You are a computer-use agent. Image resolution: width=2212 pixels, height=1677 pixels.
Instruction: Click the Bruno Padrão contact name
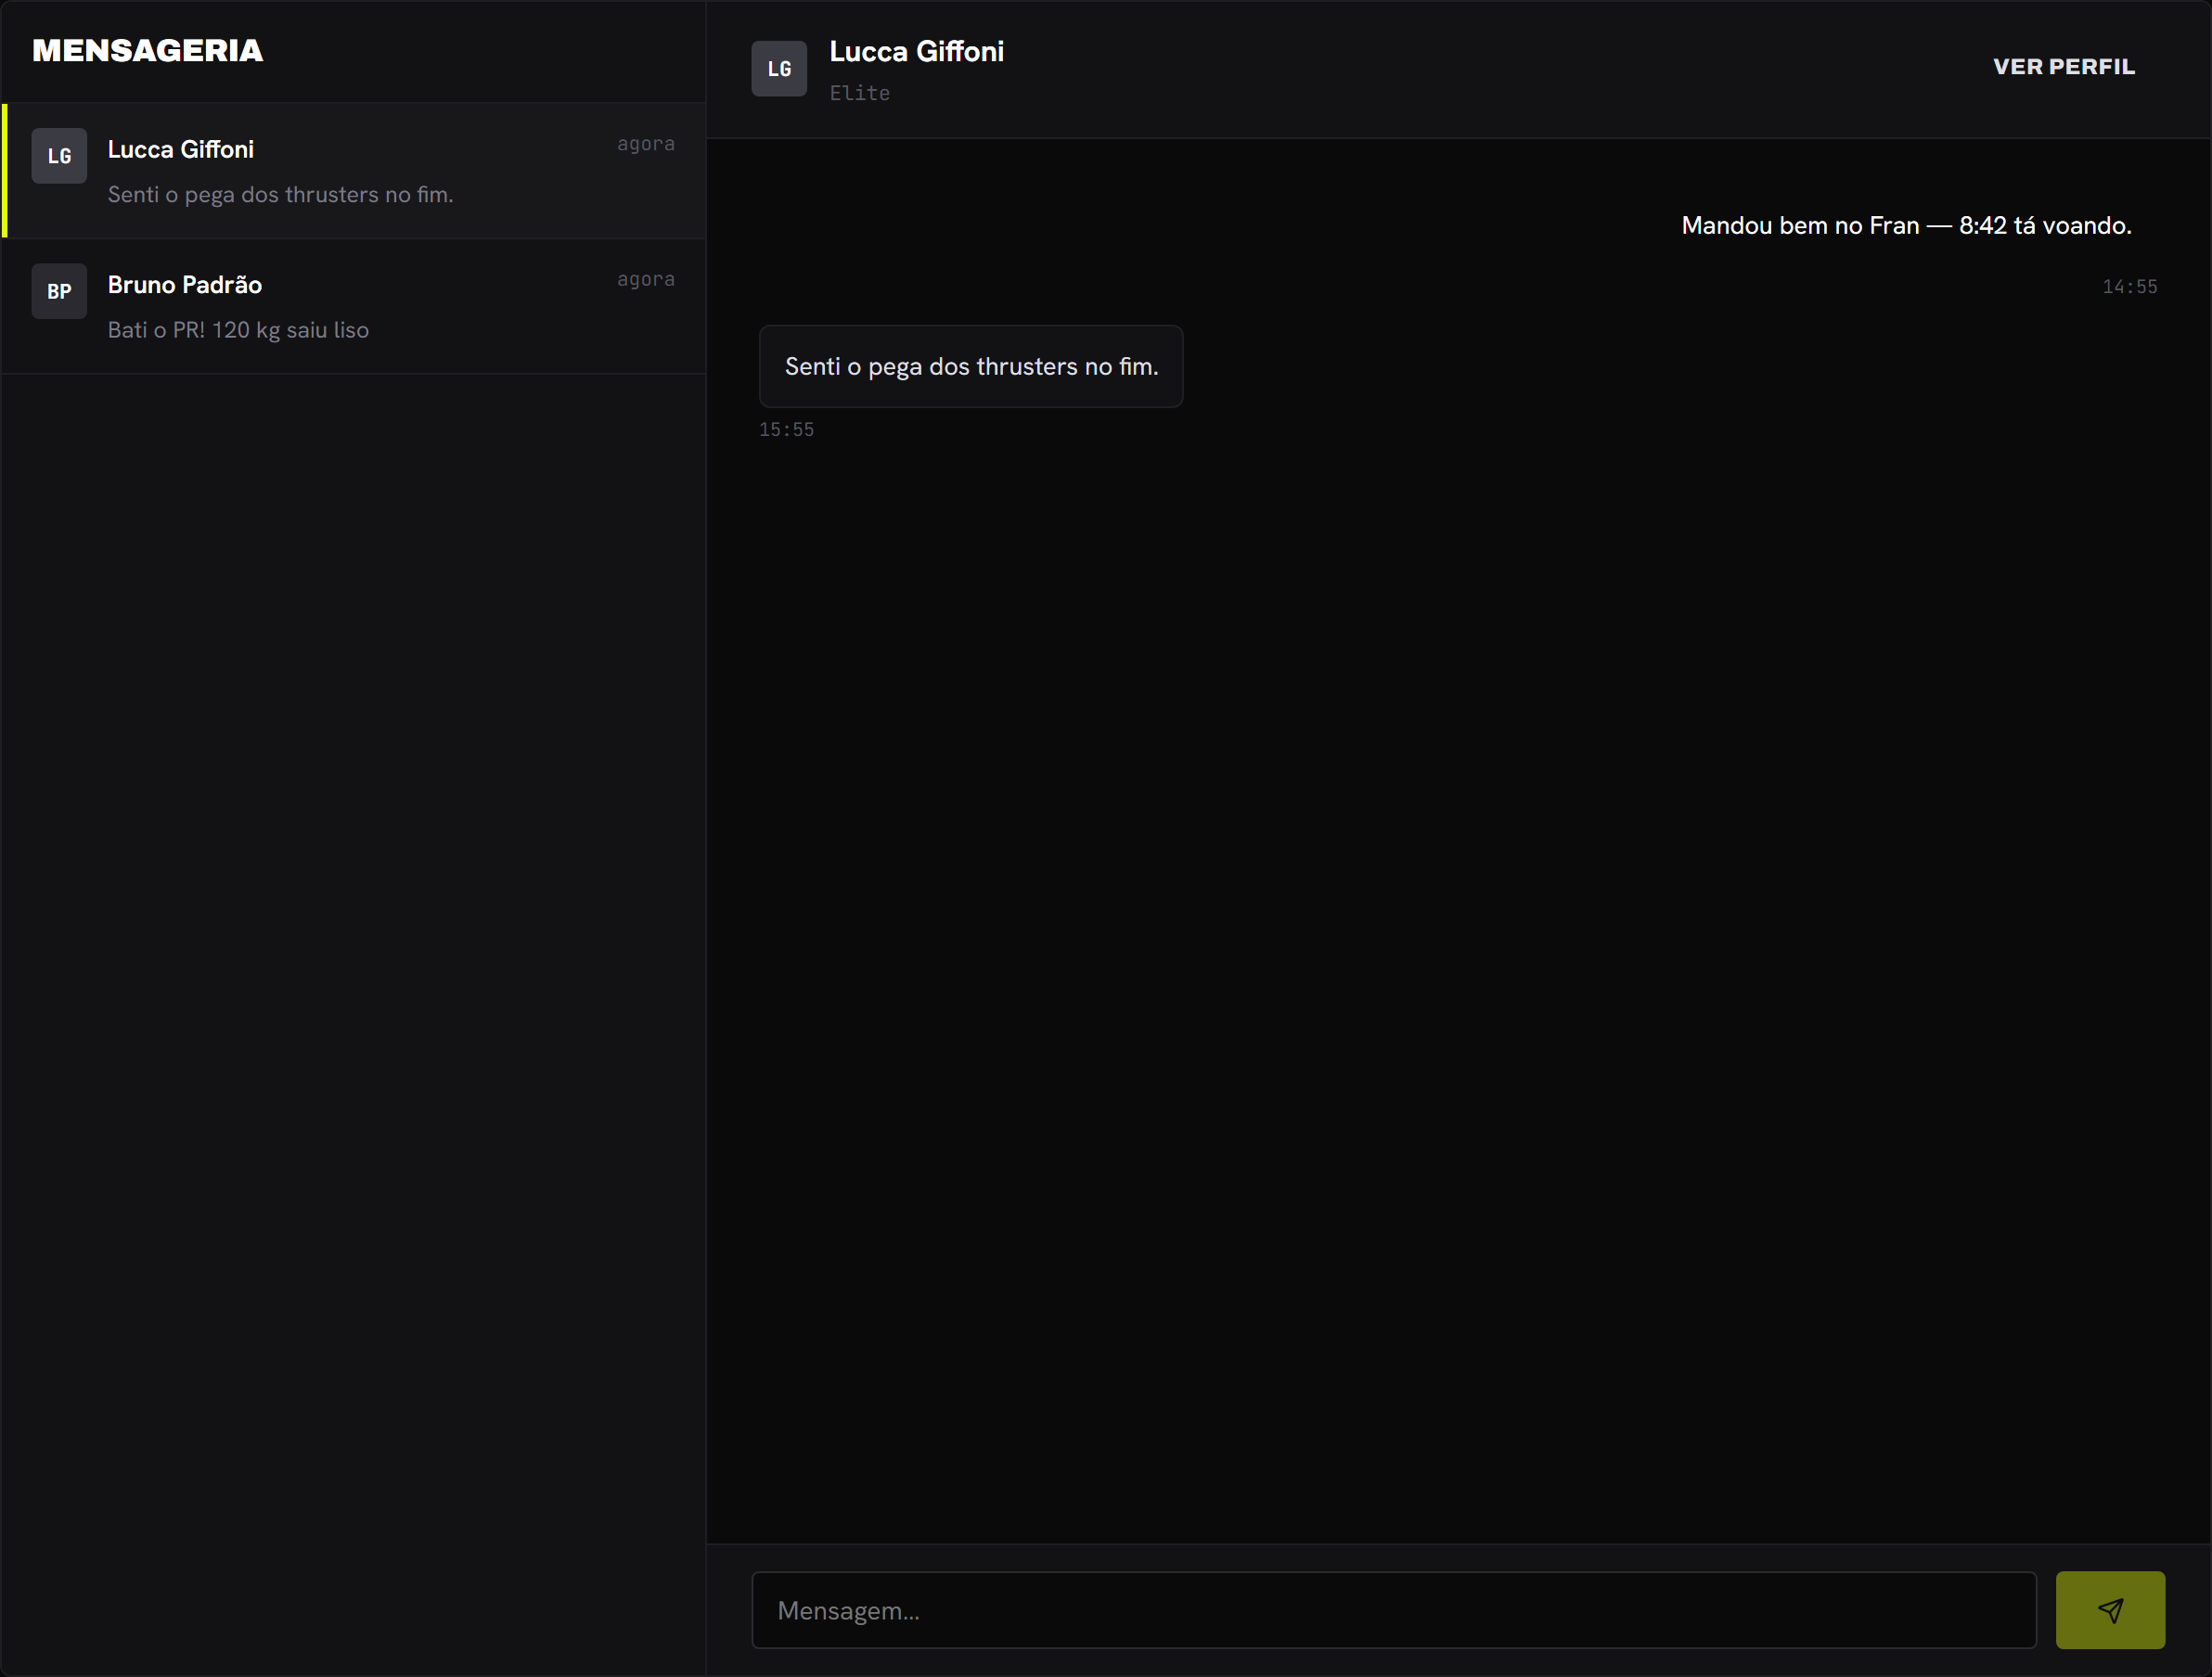185,285
